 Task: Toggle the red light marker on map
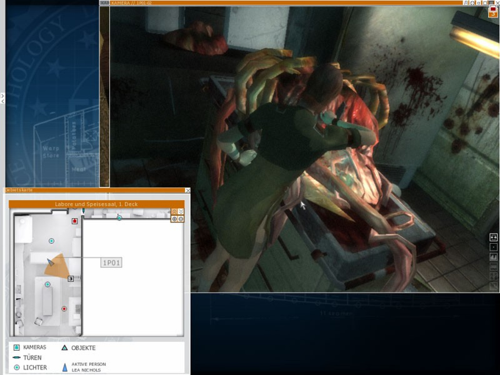(x=64, y=309)
